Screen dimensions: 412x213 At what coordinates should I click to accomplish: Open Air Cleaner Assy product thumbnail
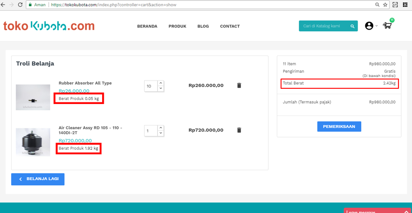click(x=33, y=142)
